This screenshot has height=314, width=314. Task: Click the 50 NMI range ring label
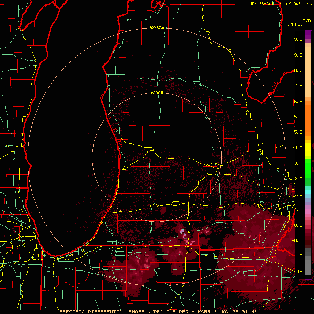157,92
